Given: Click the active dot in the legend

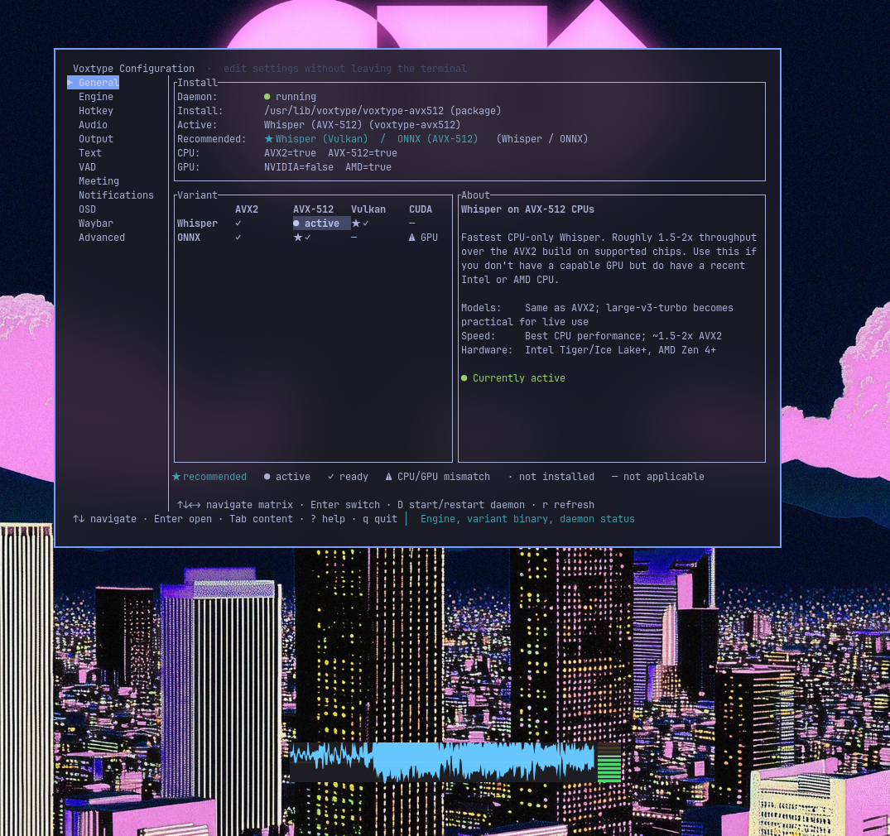Looking at the screenshot, I should 267,477.
